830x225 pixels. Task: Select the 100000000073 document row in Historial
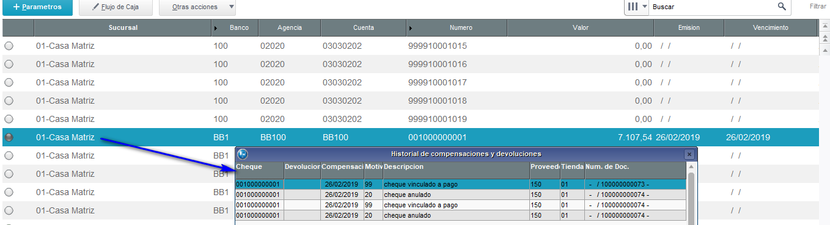click(460, 184)
